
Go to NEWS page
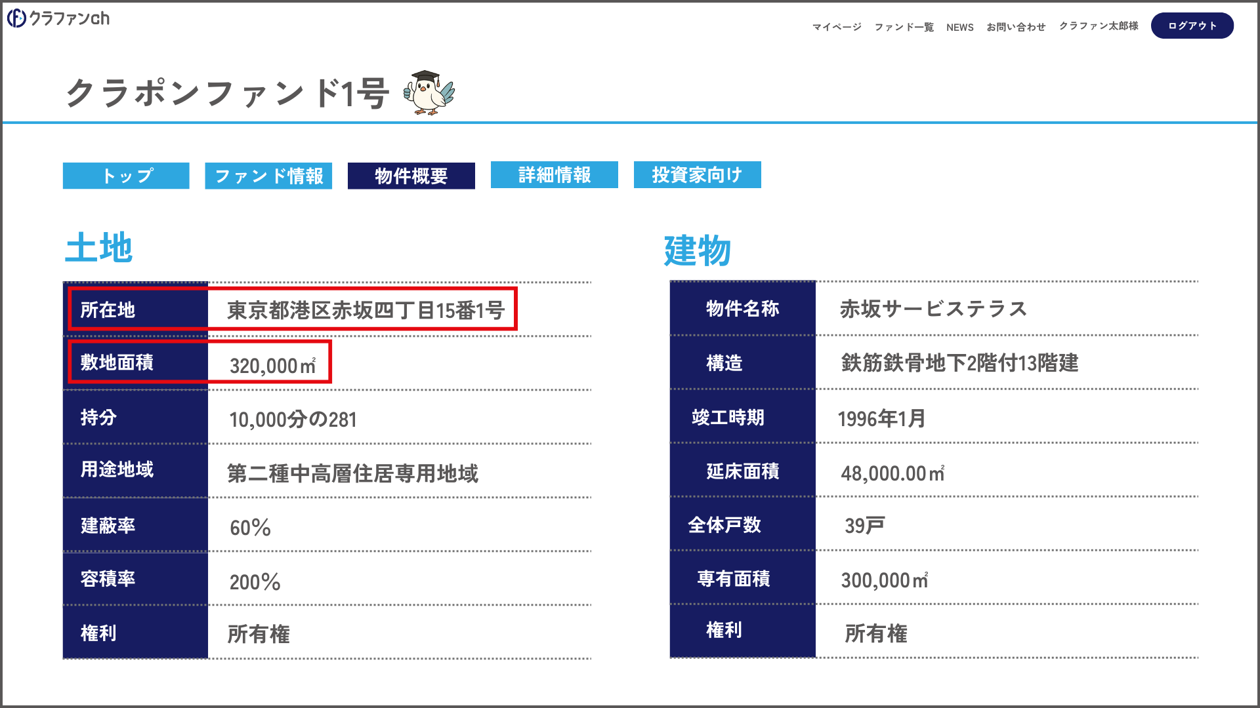959,27
